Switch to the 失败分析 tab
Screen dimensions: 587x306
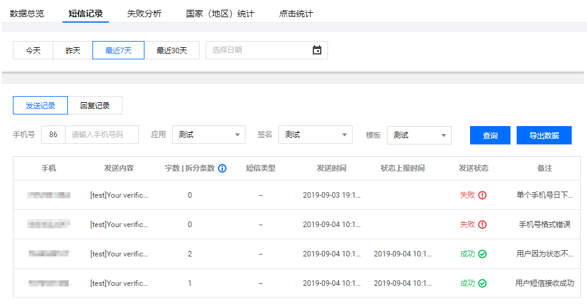coord(144,13)
